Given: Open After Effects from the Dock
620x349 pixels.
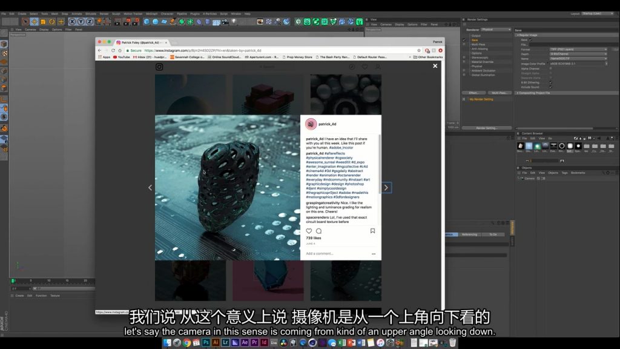Looking at the screenshot, I should (x=245, y=343).
